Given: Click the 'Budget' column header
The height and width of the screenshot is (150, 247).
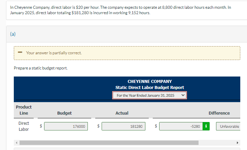Looking at the screenshot, I should (x=64, y=113).
